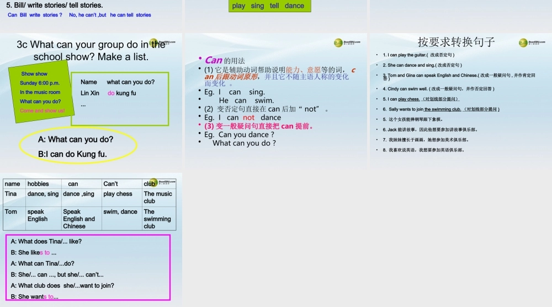The height and width of the screenshot is (307, 552).
Task: Select 'Sunday 6:00 p.m.' on the poster
Action: (39, 83)
